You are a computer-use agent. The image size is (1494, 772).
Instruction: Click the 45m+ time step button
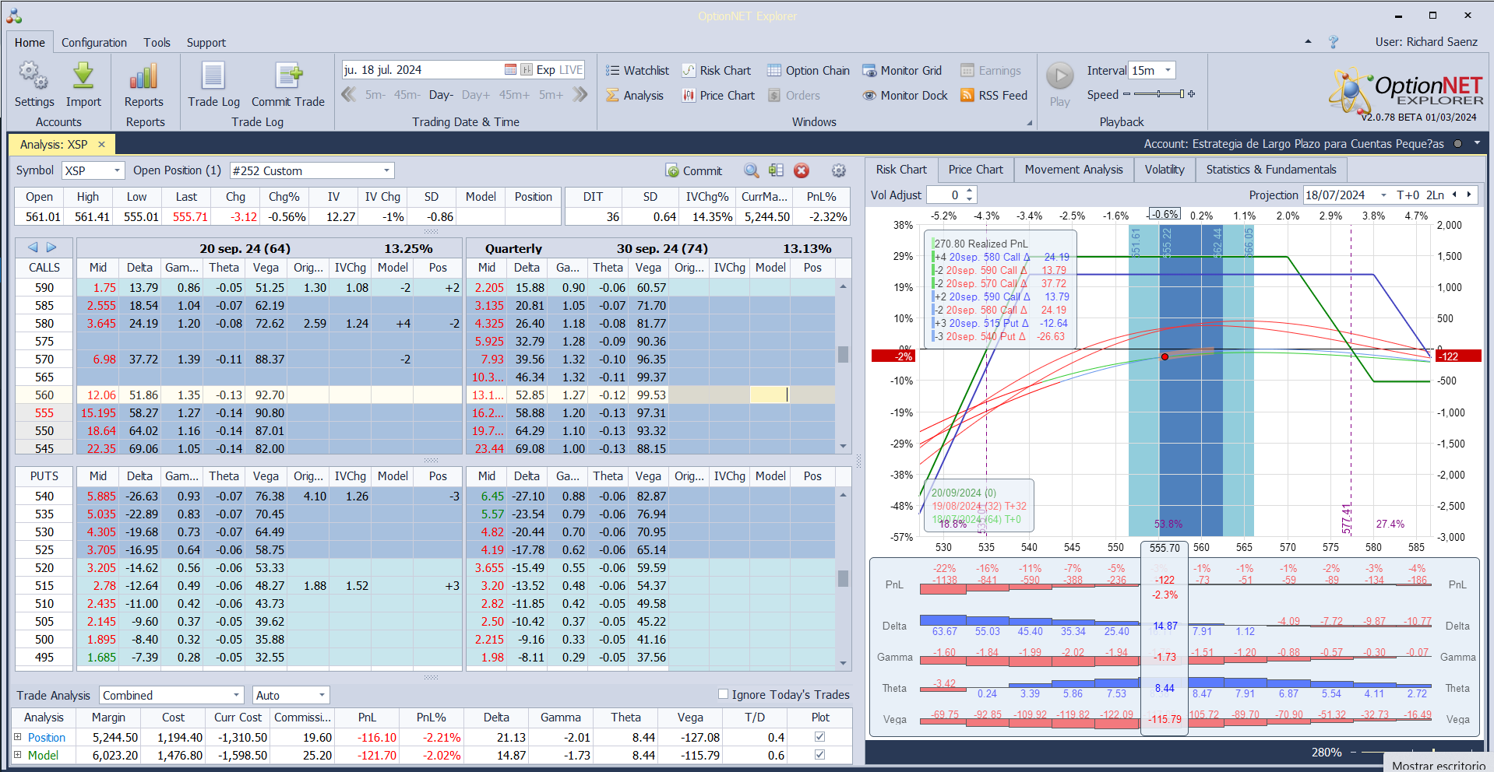point(514,95)
